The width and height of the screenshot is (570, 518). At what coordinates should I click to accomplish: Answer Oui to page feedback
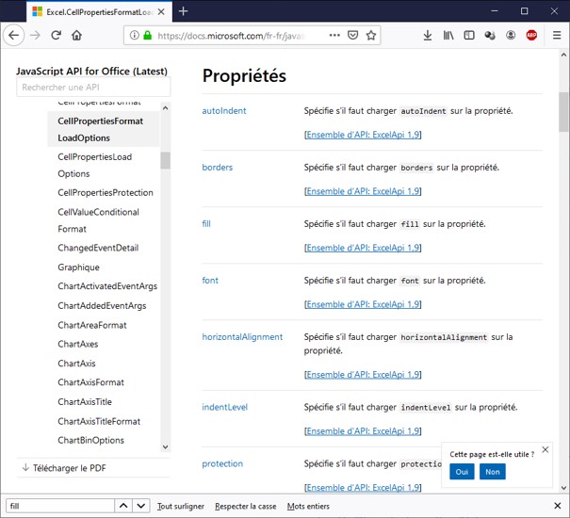click(x=462, y=472)
